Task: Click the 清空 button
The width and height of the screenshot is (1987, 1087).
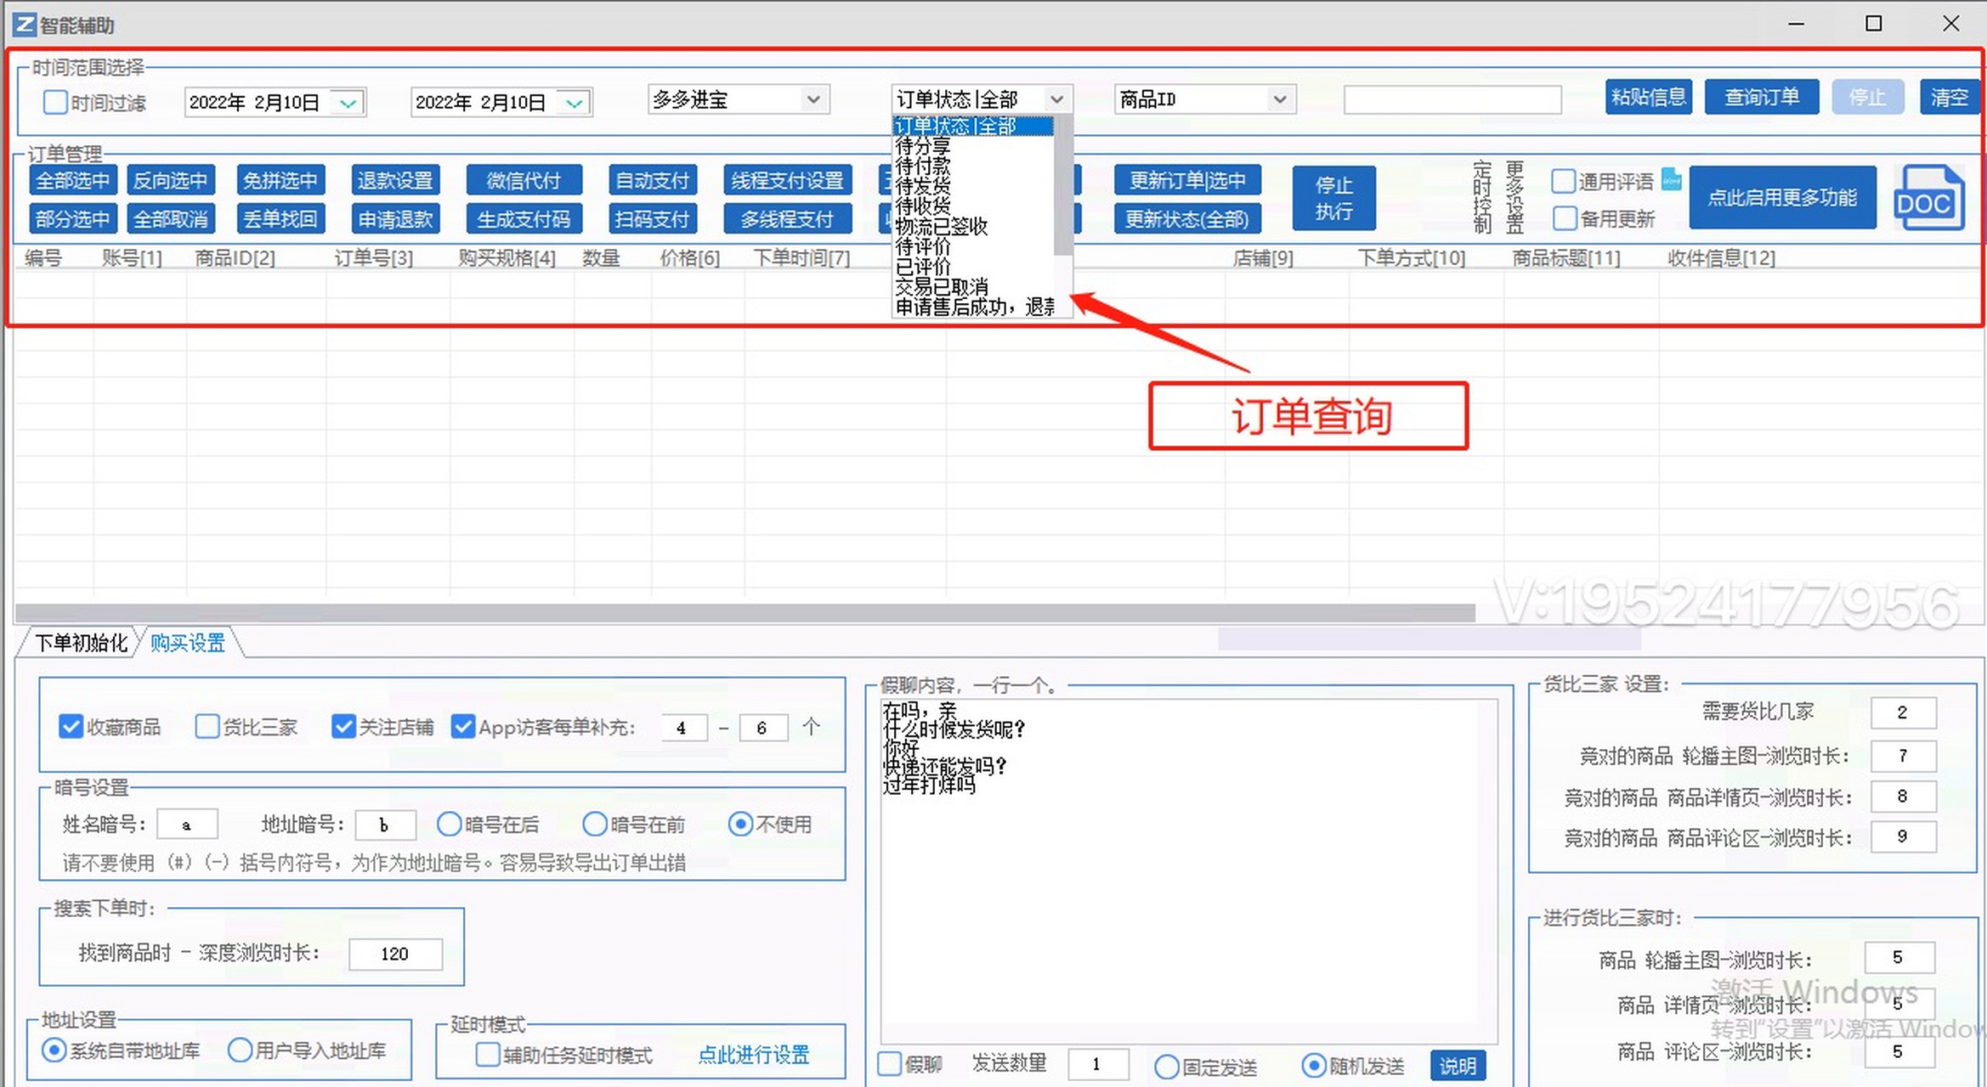Action: [1949, 97]
